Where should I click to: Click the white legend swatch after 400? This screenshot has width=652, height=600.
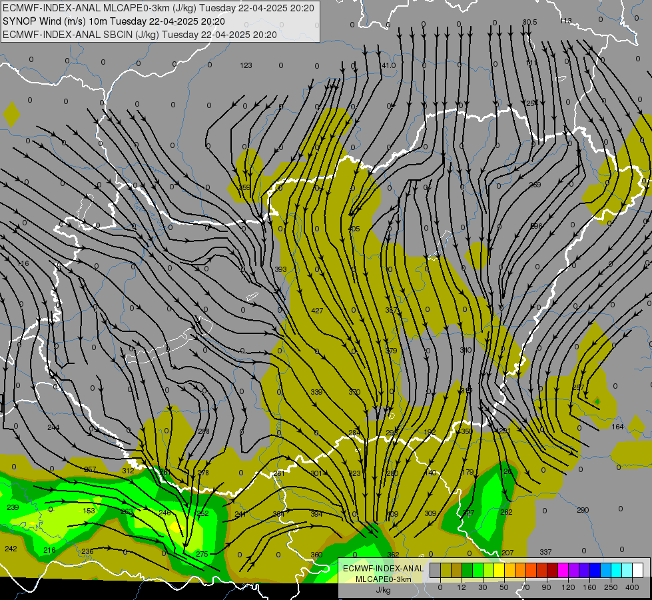pos(638,570)
